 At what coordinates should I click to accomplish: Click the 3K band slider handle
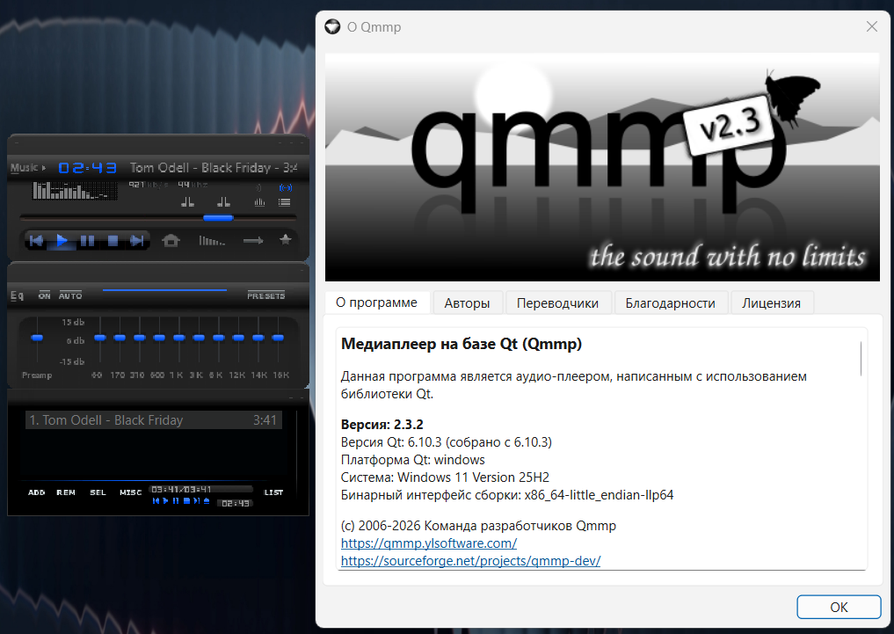(x=199, y=338)
